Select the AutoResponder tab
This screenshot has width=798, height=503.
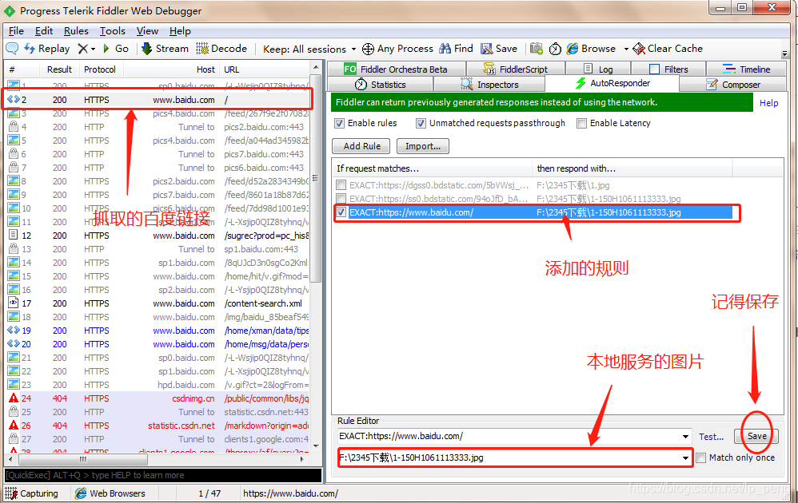tap(612, 83)
